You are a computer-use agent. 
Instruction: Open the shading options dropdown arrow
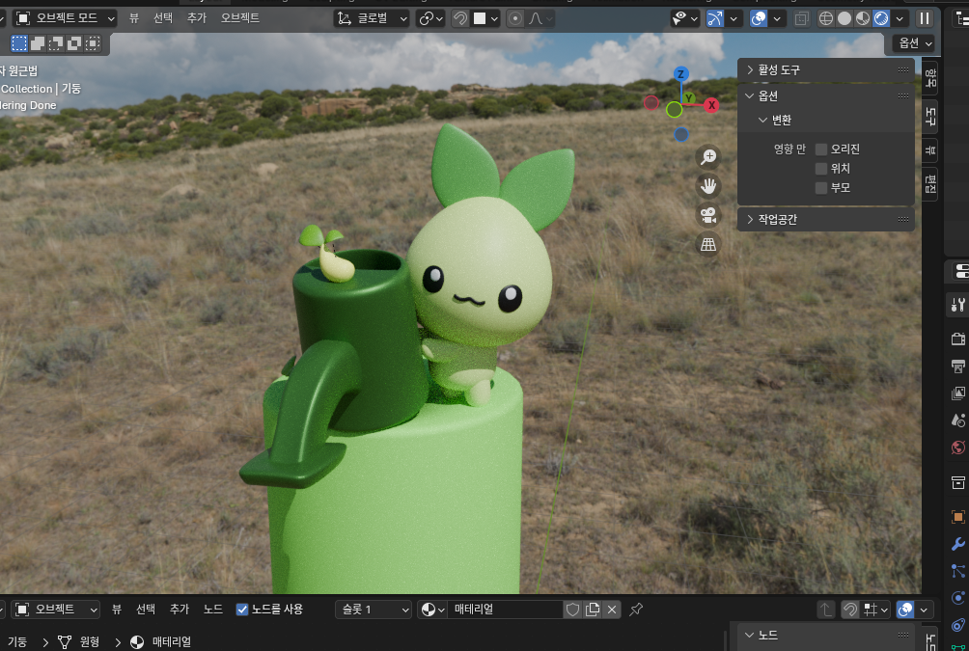pyautogui.click(x=900, y=18)
